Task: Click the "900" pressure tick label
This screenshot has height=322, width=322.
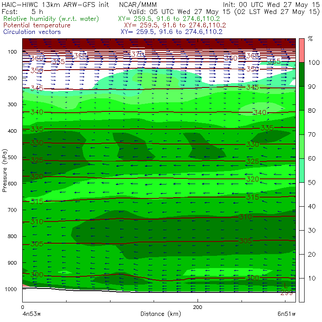Action: (12, 263)
